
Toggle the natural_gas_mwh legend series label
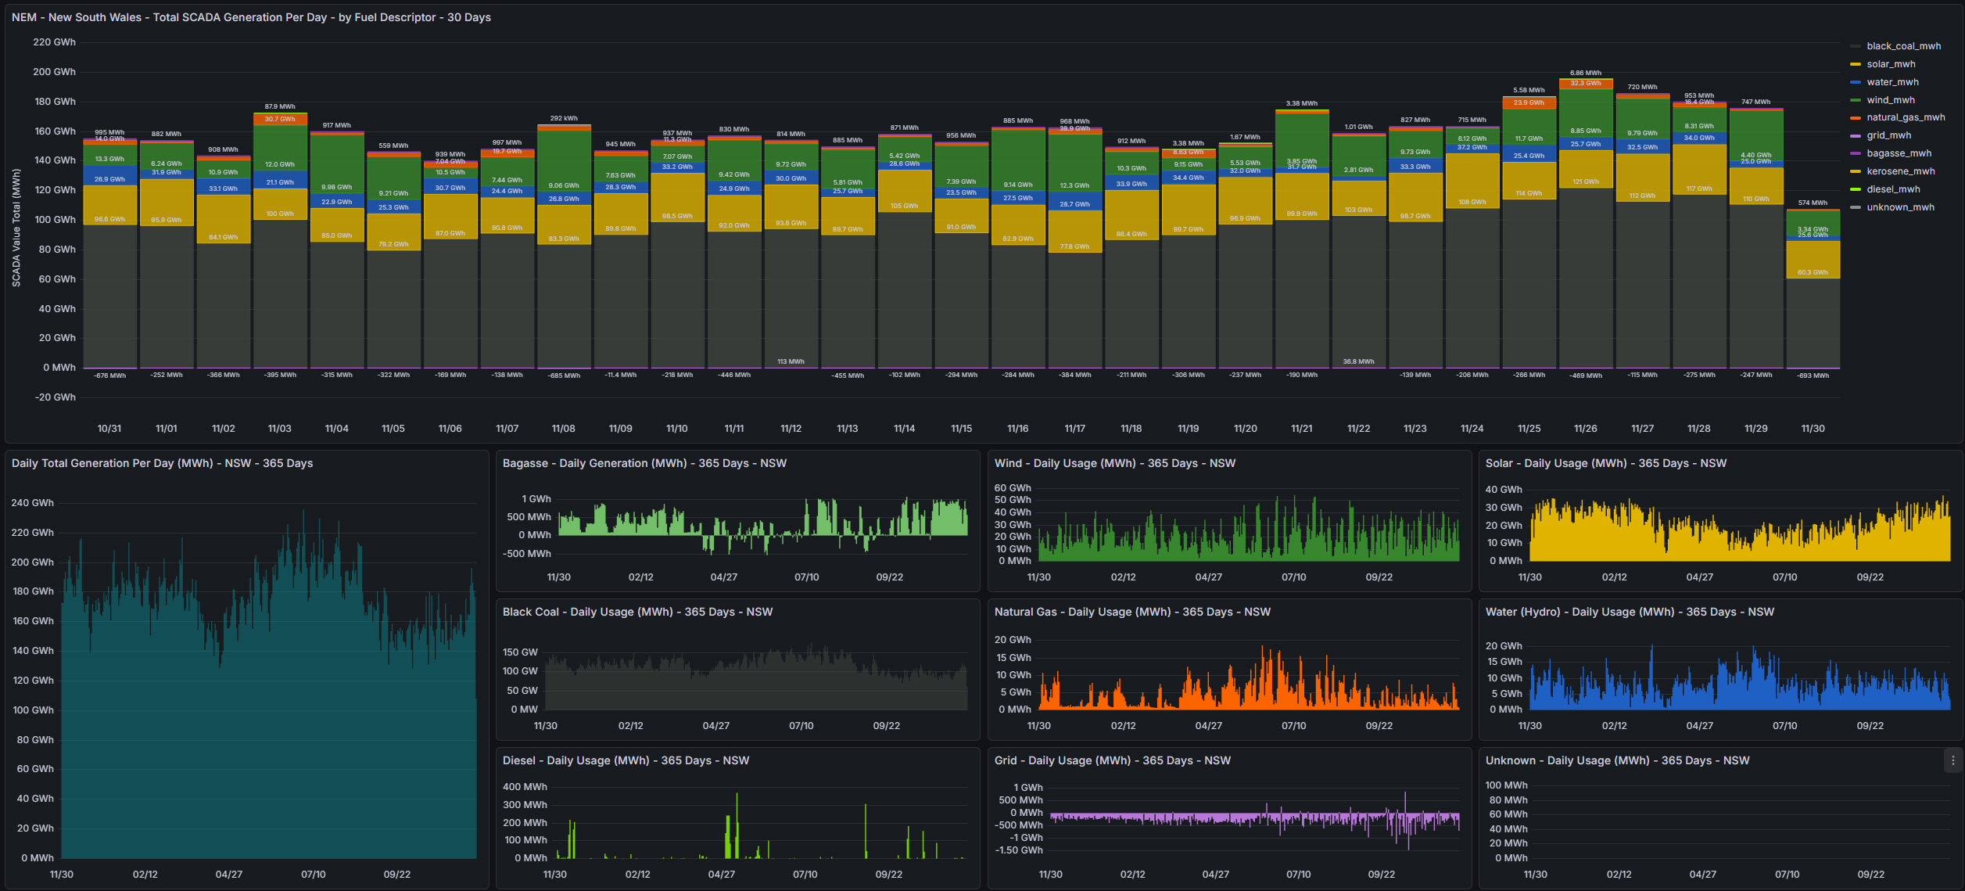(1905, 117)
